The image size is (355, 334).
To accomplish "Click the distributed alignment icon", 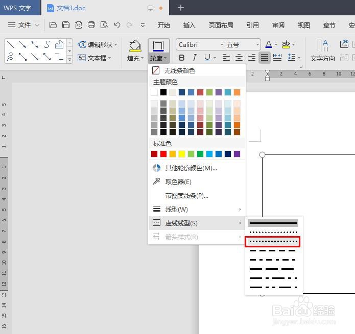I will (x=277, y=58).
